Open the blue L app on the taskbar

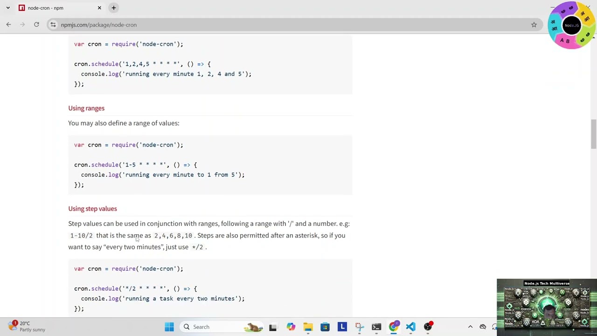click(x=342, y=327)
